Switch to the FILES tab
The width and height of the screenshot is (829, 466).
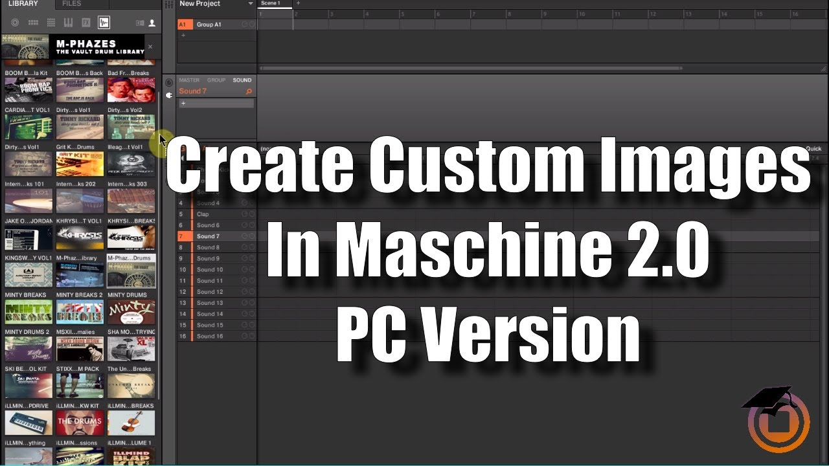[x=71, y=4]
